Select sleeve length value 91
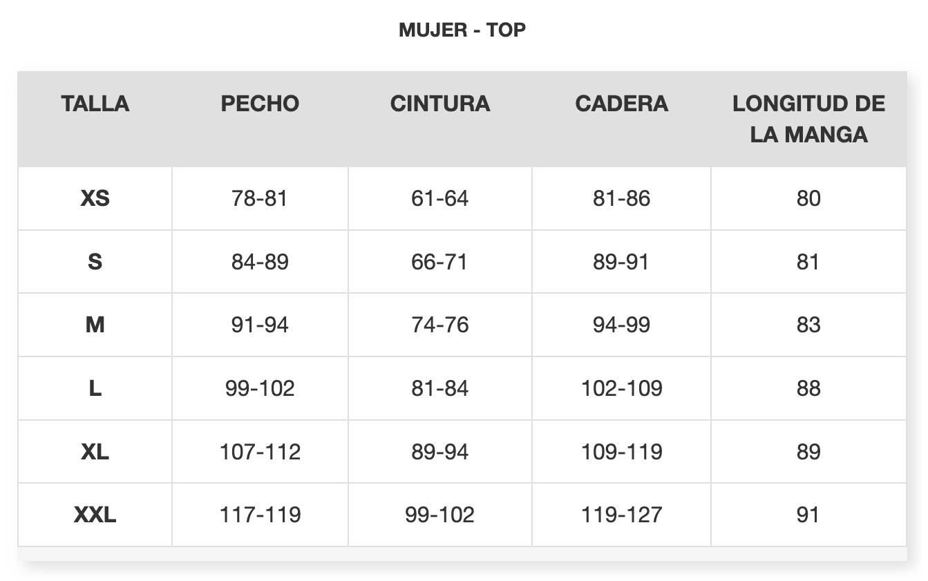 pyautogui.click(x=808, y=515)
